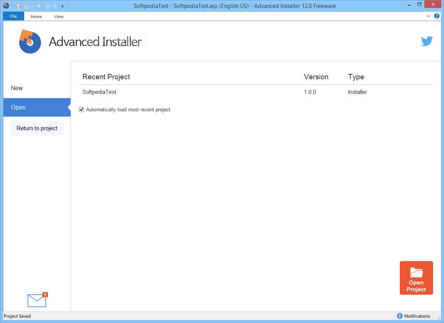Image resolution: width=444 pixels, height=323 pixels.
Task: Click the Type column header
Action: [x=356, y=77]
